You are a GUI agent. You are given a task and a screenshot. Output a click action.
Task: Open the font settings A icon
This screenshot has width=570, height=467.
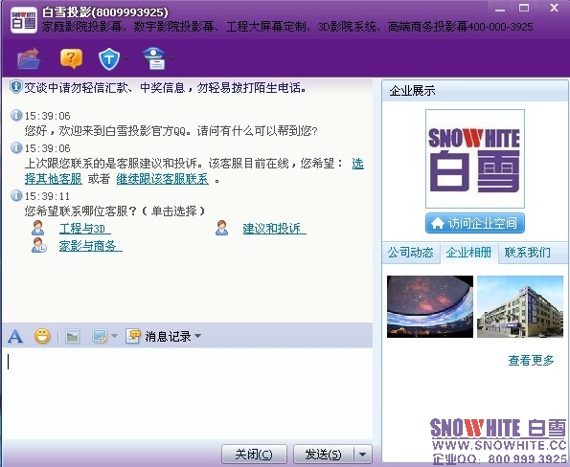click(15, 336)
